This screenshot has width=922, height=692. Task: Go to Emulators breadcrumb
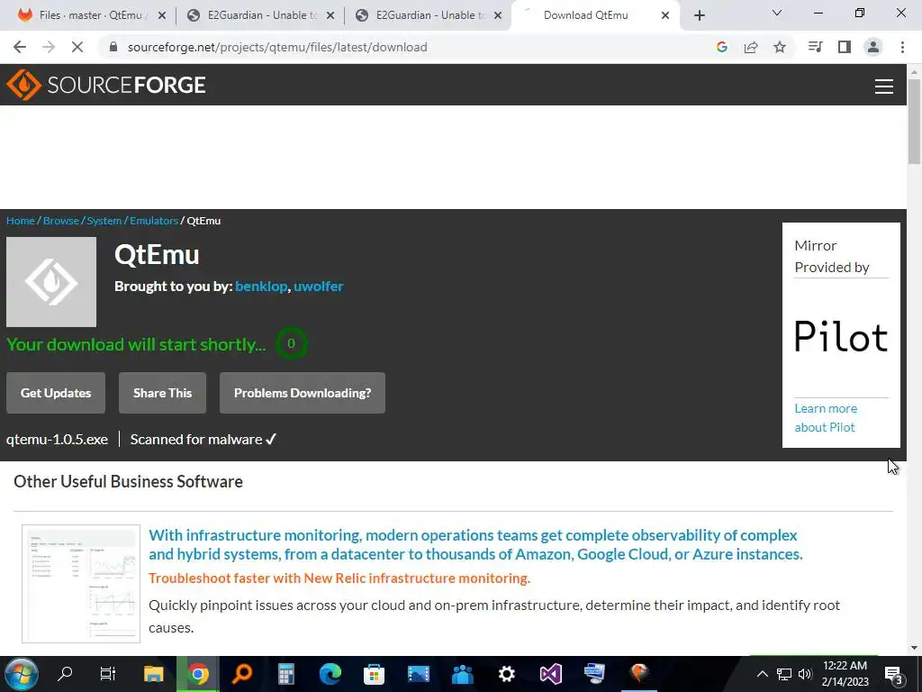154,221
